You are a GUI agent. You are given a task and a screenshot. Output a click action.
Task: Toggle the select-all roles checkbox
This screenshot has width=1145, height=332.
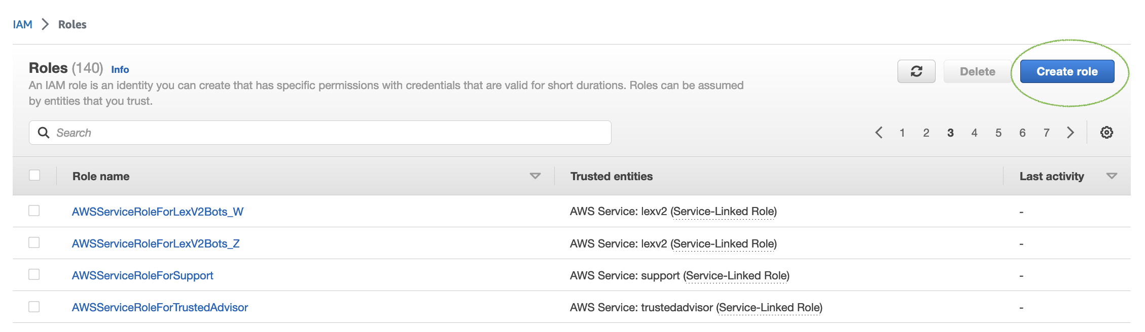(x=34, y=175)
